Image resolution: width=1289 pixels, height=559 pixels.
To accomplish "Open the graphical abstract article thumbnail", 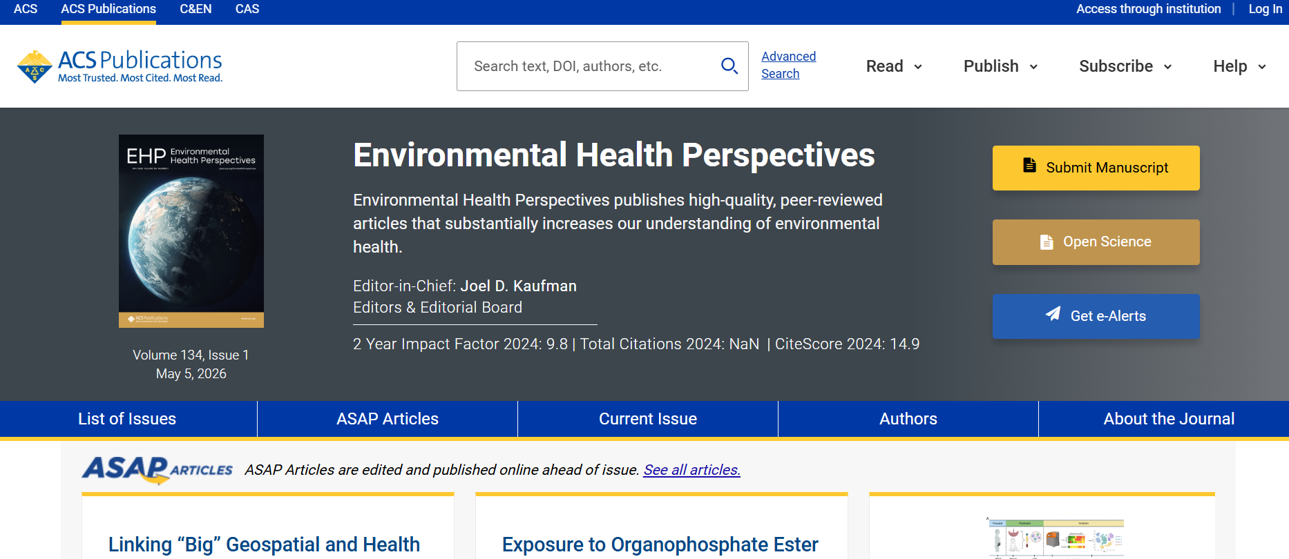I will pyautogui.click(x=1056, y=537).
